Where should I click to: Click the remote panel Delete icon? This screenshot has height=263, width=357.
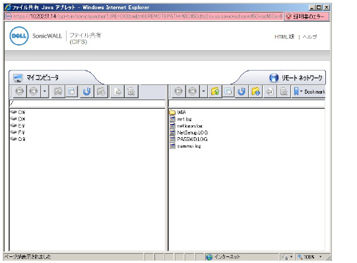coord(284,92)
